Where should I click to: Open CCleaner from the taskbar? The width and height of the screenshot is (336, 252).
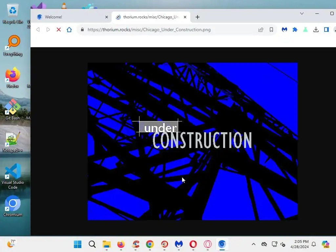click(136, 244)
